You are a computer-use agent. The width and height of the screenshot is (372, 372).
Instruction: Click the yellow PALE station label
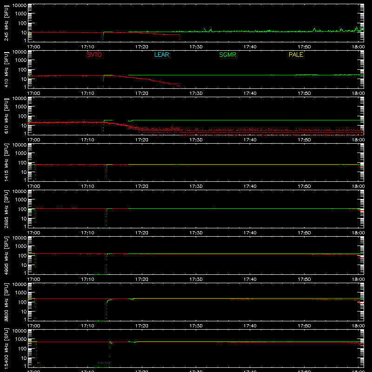click(296, 54)
